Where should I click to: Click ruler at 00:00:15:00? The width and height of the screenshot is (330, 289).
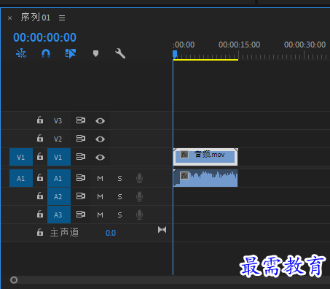[239, 45]
